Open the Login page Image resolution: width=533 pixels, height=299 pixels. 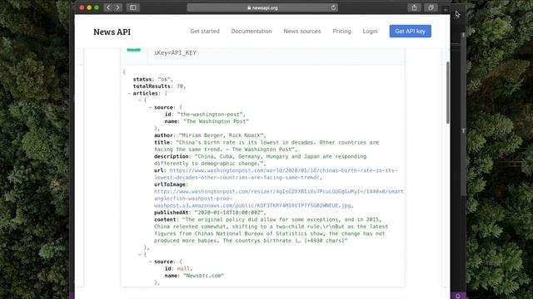370,32
